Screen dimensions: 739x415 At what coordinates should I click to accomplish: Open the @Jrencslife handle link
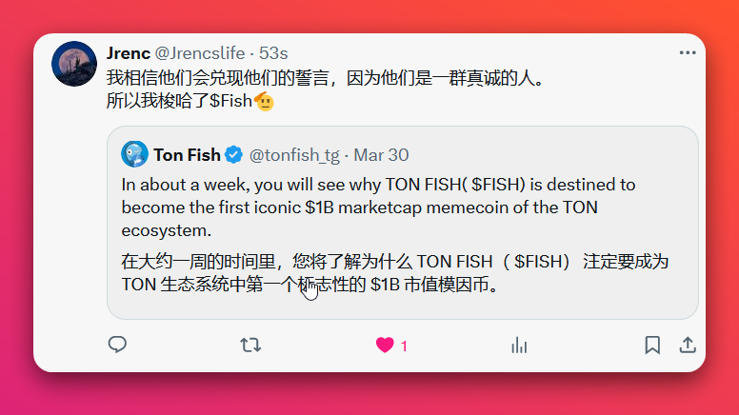coord(199,52)
